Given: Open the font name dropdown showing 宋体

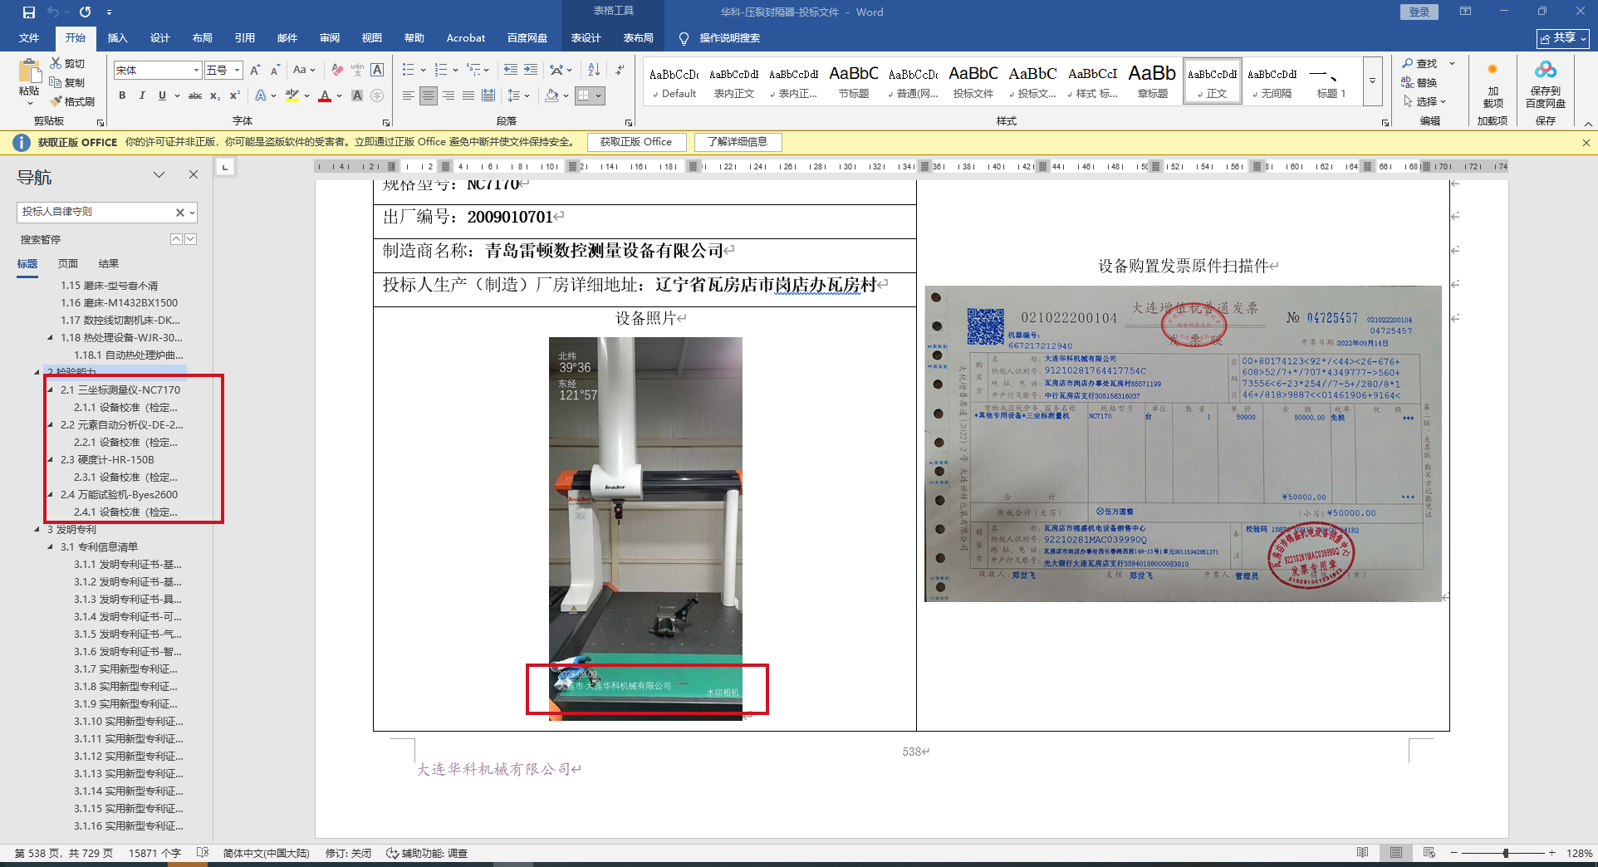Looking at the screenshot, I should point(196,71).
